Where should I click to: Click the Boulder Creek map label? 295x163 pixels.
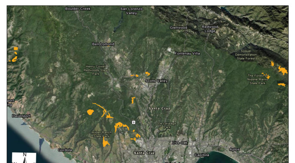point(78,8)
